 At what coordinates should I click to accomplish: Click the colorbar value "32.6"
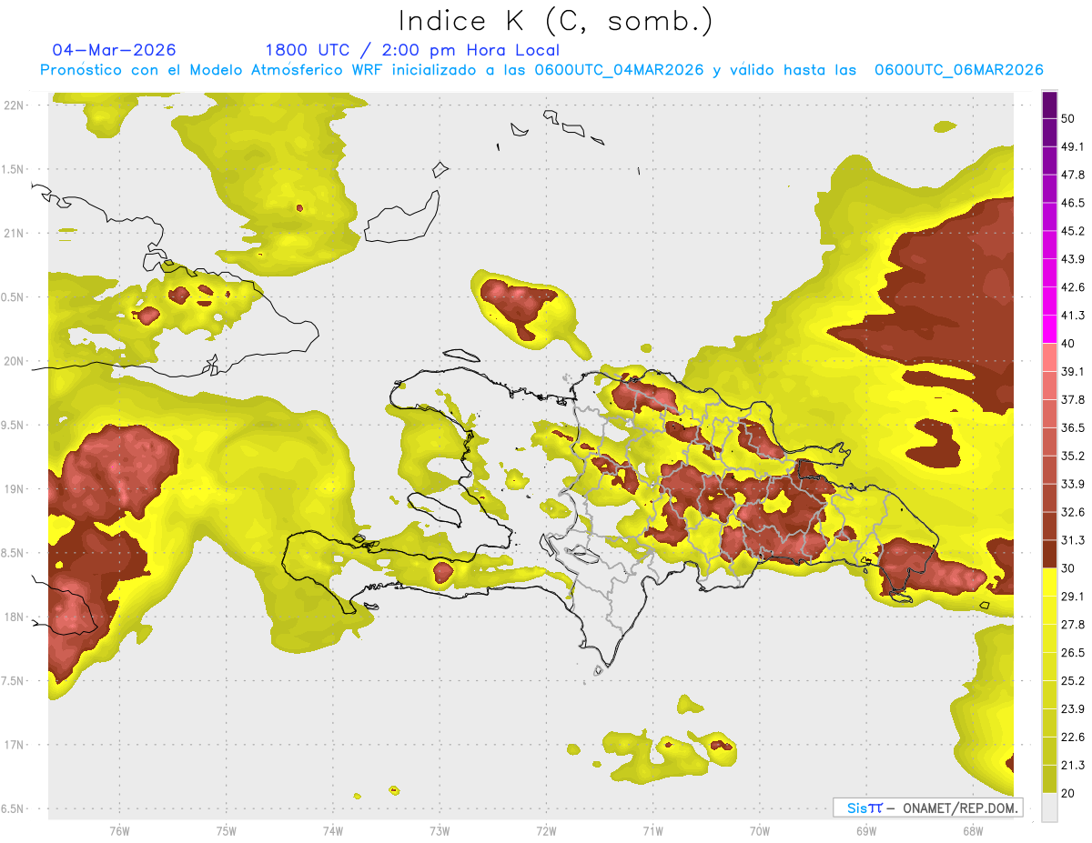[x=1073, y=512]
